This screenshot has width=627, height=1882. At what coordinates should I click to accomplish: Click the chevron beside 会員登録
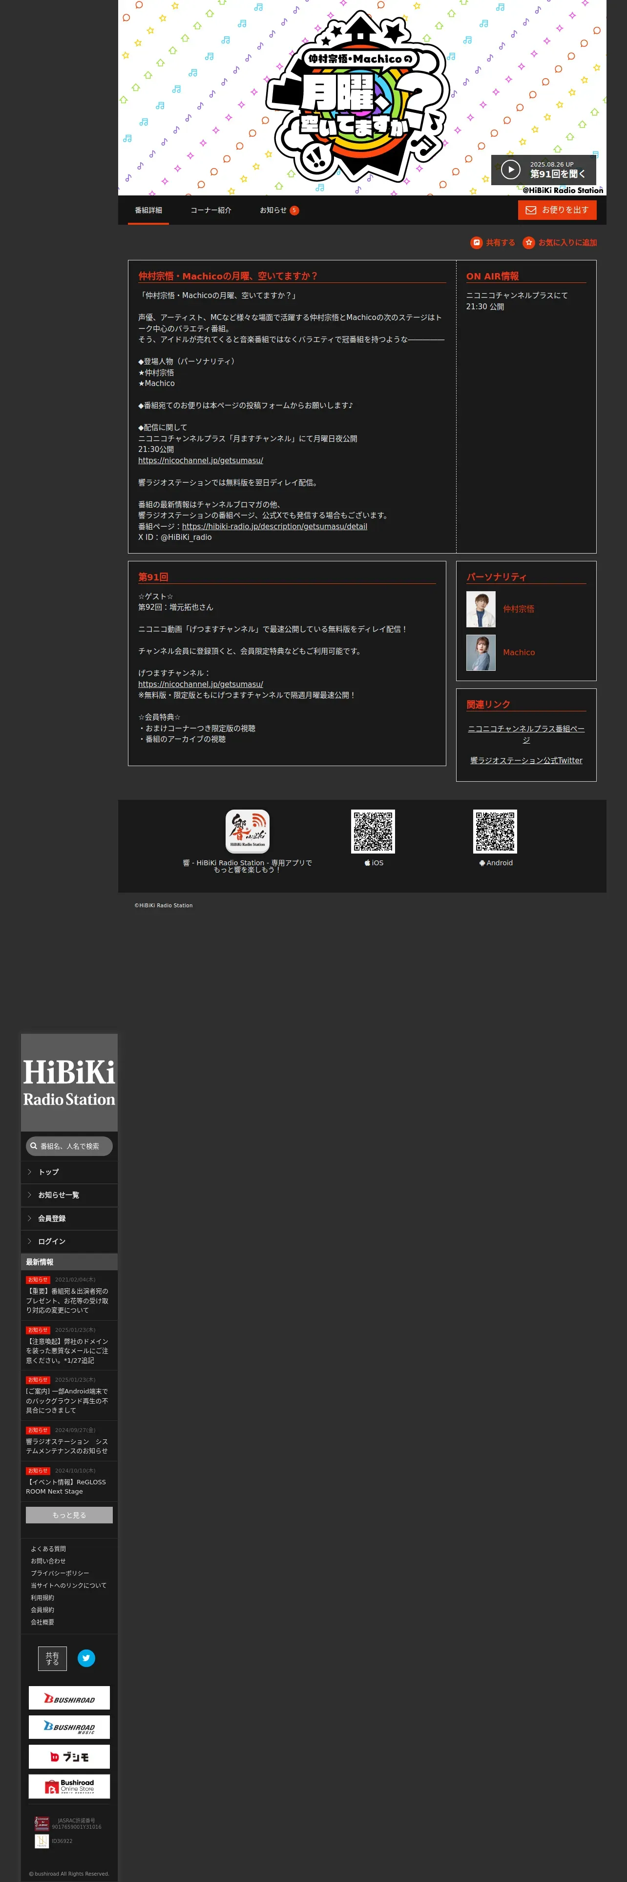(29, 1219)
